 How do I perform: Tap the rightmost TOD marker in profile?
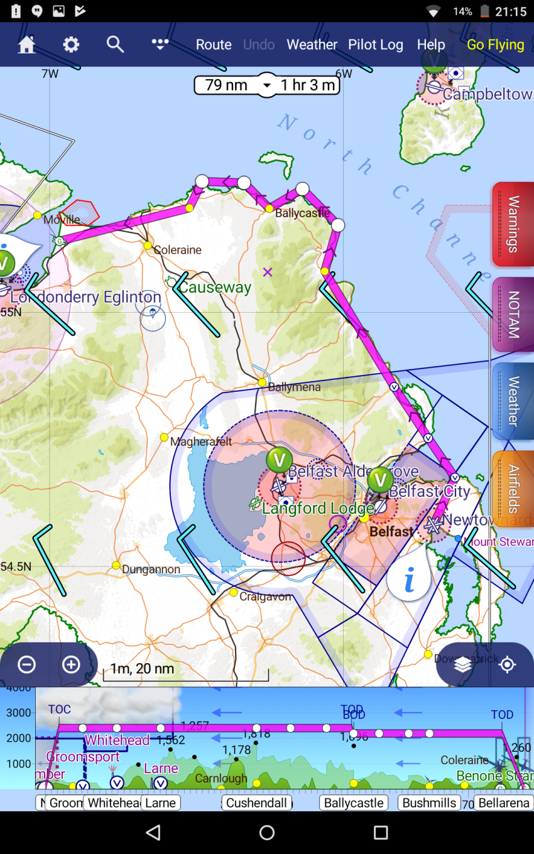[x=502, y=715]
